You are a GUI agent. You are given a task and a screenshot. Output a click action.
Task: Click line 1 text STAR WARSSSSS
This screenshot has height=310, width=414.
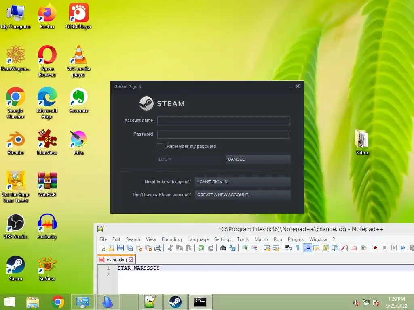pos(139,268)
